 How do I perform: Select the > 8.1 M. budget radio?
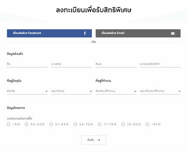[147, 124]
